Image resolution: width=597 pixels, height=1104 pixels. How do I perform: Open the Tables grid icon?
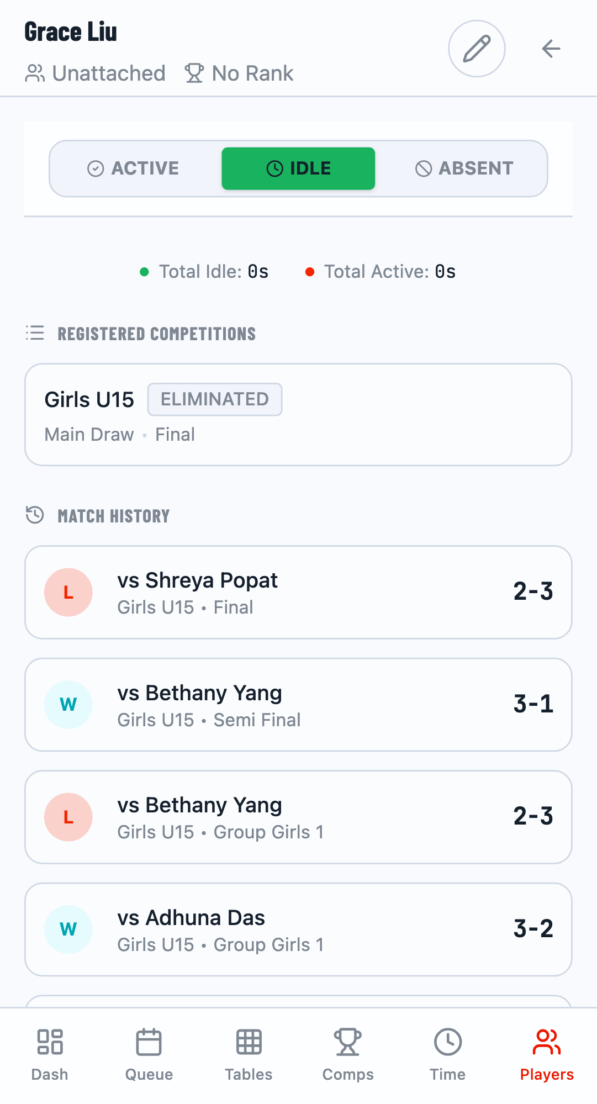(x=249, y=1042)
